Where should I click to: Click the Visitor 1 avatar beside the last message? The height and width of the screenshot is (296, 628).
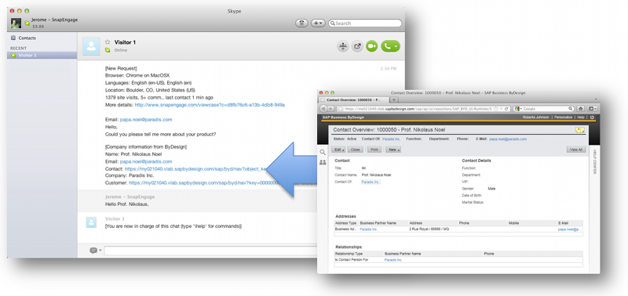coord(91,223)
